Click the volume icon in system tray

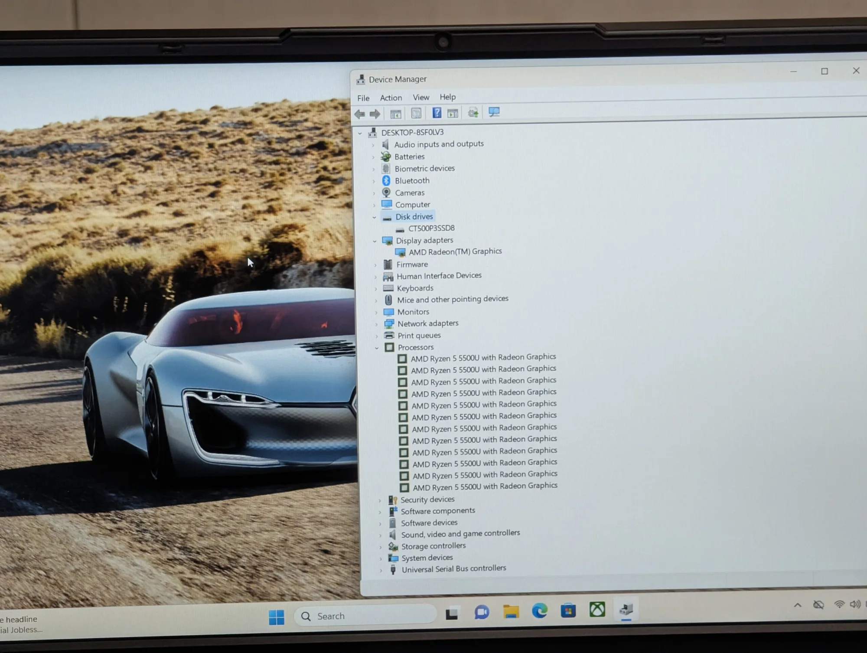(x=855, y=604)
